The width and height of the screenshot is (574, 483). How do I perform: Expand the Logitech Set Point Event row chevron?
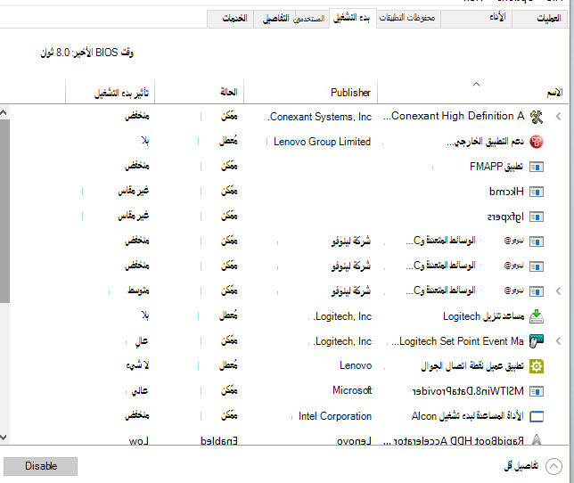(558, 341)
